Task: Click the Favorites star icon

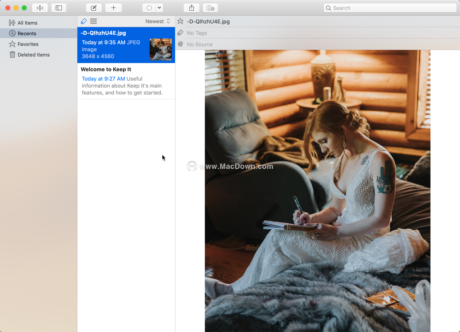Action: coord(12,44)
